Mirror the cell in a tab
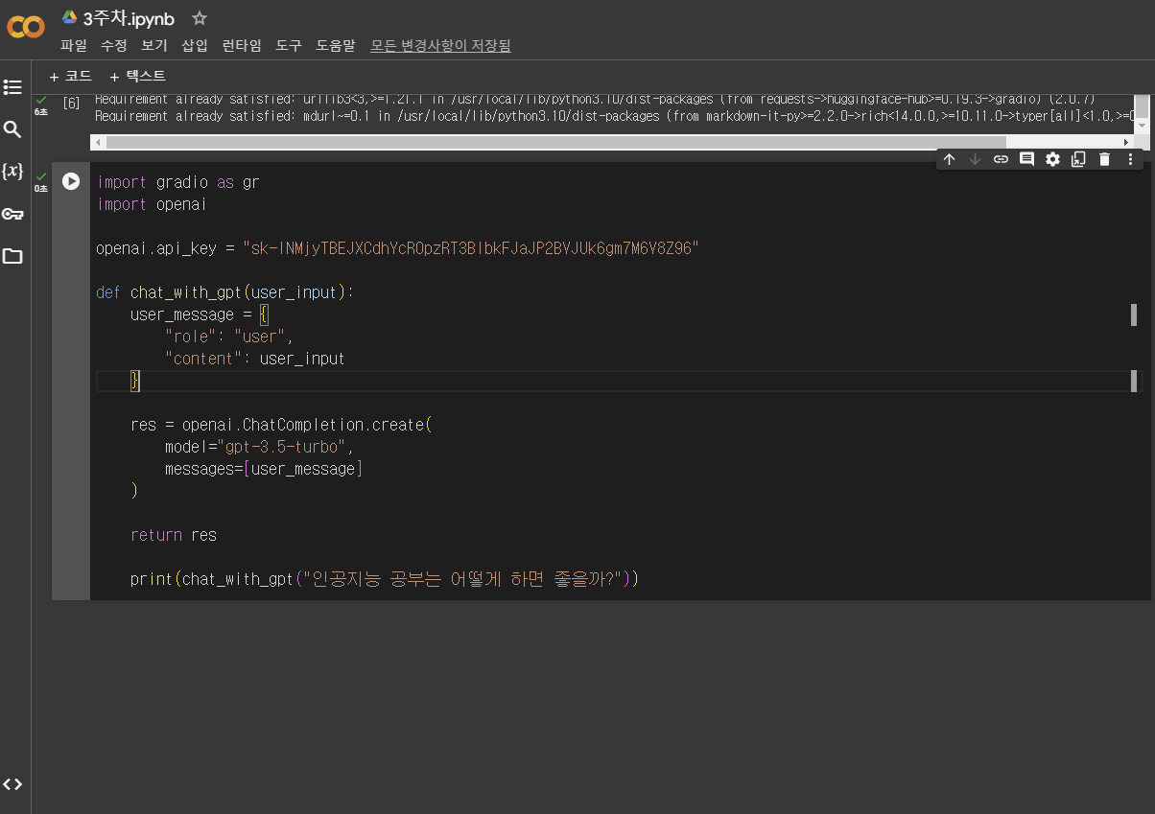The height and width of the screenshot is (814, 1155). point(1078,159)
